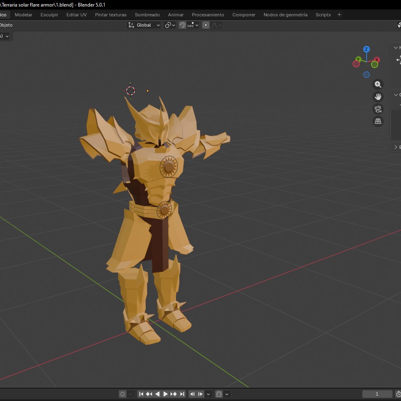Click the negative Y green hollow gizmo circle

click(x=375, y=64)
